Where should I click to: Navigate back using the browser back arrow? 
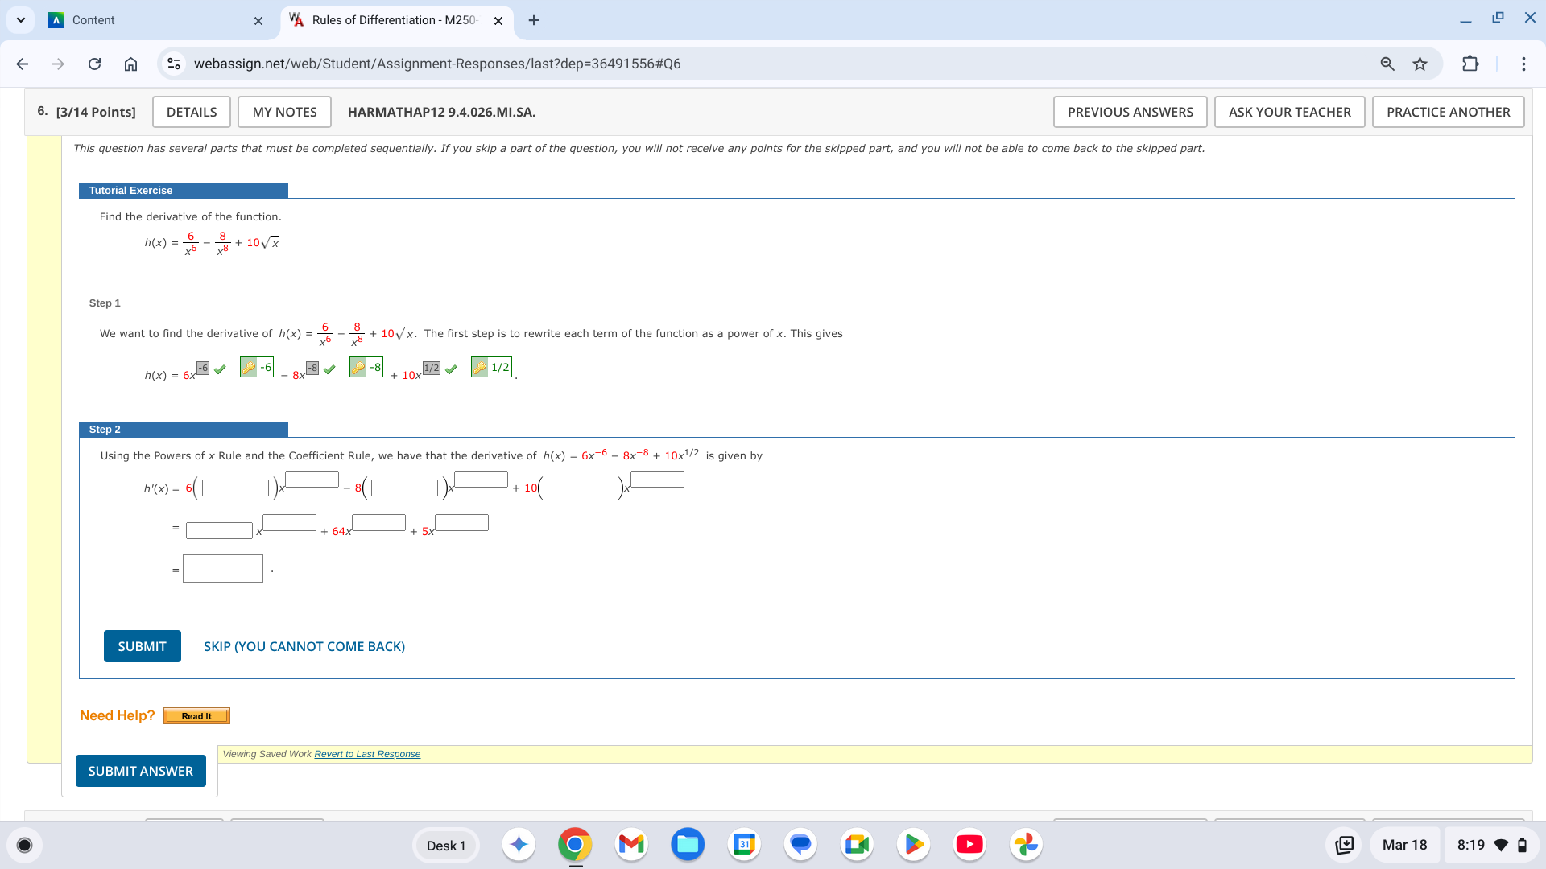22,64
